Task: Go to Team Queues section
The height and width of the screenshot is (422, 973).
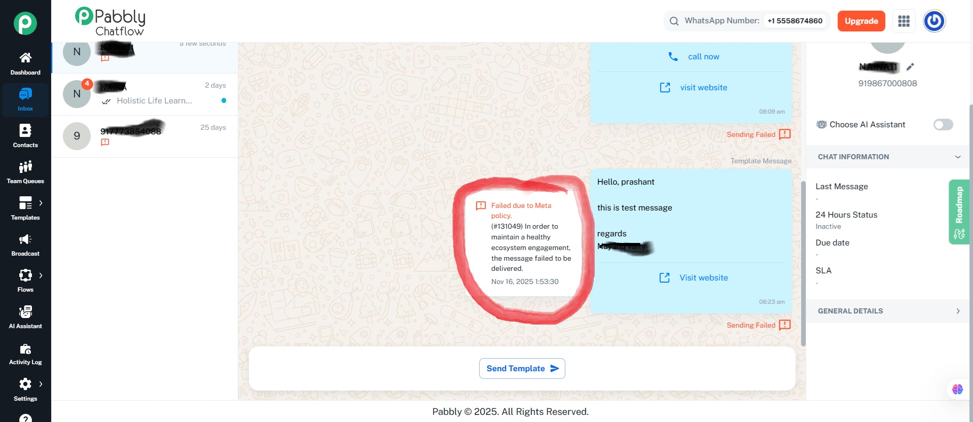Action: [25, 172]
